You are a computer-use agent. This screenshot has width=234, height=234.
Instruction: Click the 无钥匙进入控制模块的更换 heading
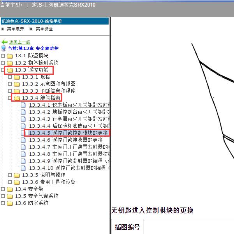pyautogui.click(x=152, y=210)
